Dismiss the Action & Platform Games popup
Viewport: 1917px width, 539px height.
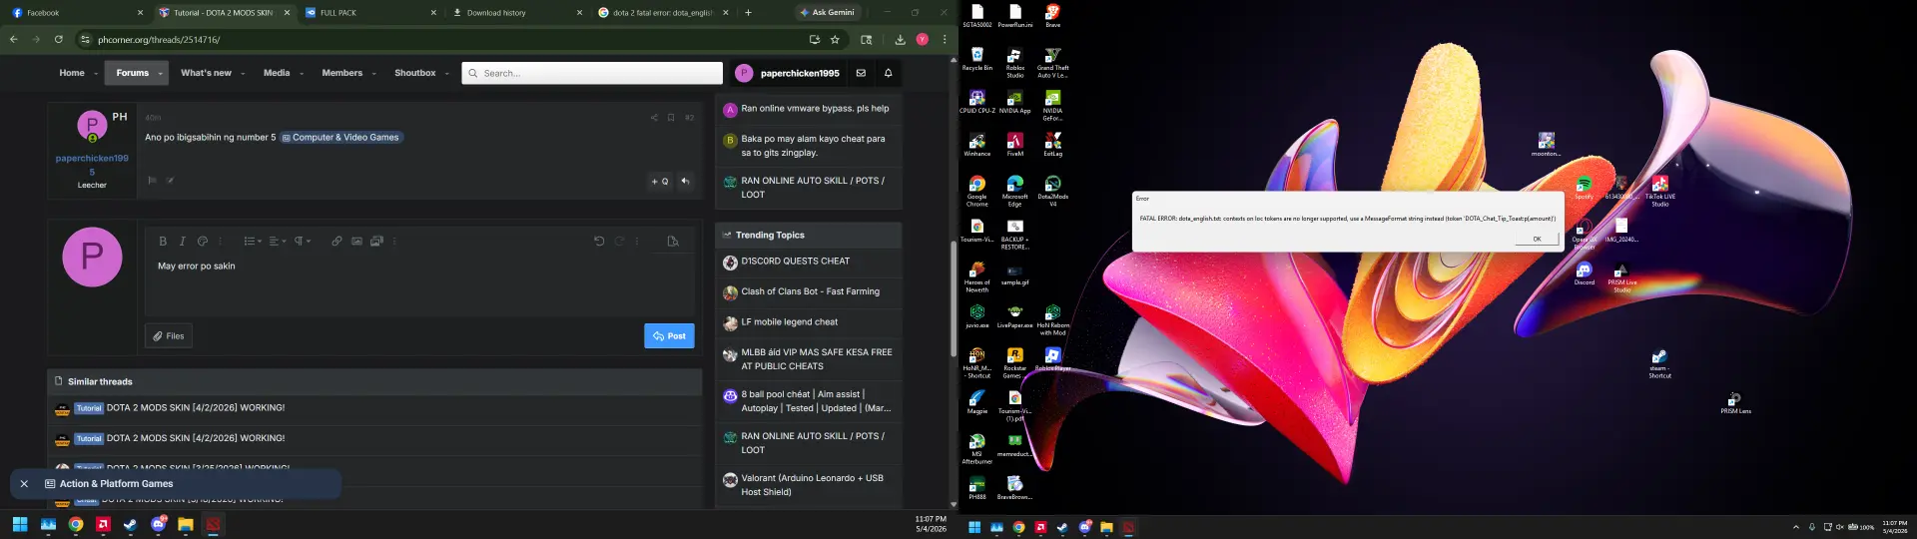[x=24, y=484]
